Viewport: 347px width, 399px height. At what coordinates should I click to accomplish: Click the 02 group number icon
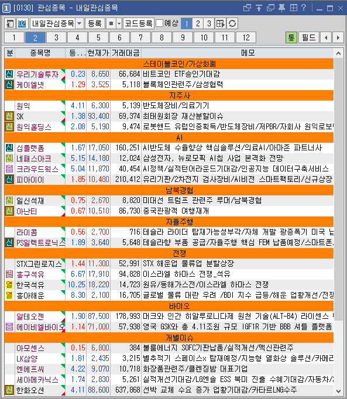(22, 23)
